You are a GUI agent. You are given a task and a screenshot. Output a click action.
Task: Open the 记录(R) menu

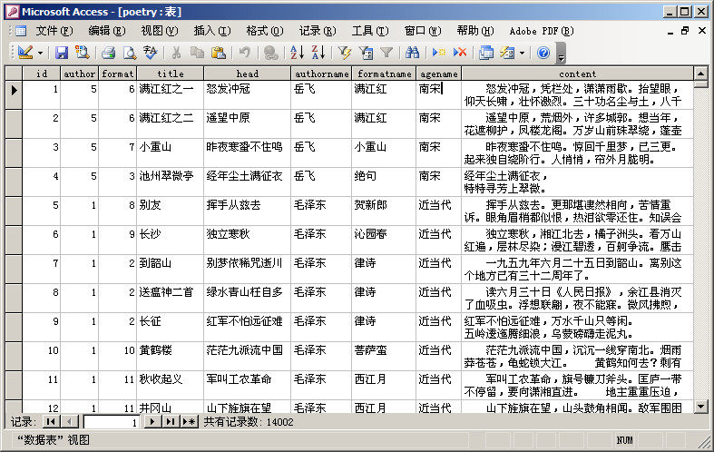(318, 31)
